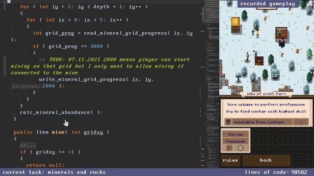Select the worker named Volisack
314x176 pixels.
[235, 141]
